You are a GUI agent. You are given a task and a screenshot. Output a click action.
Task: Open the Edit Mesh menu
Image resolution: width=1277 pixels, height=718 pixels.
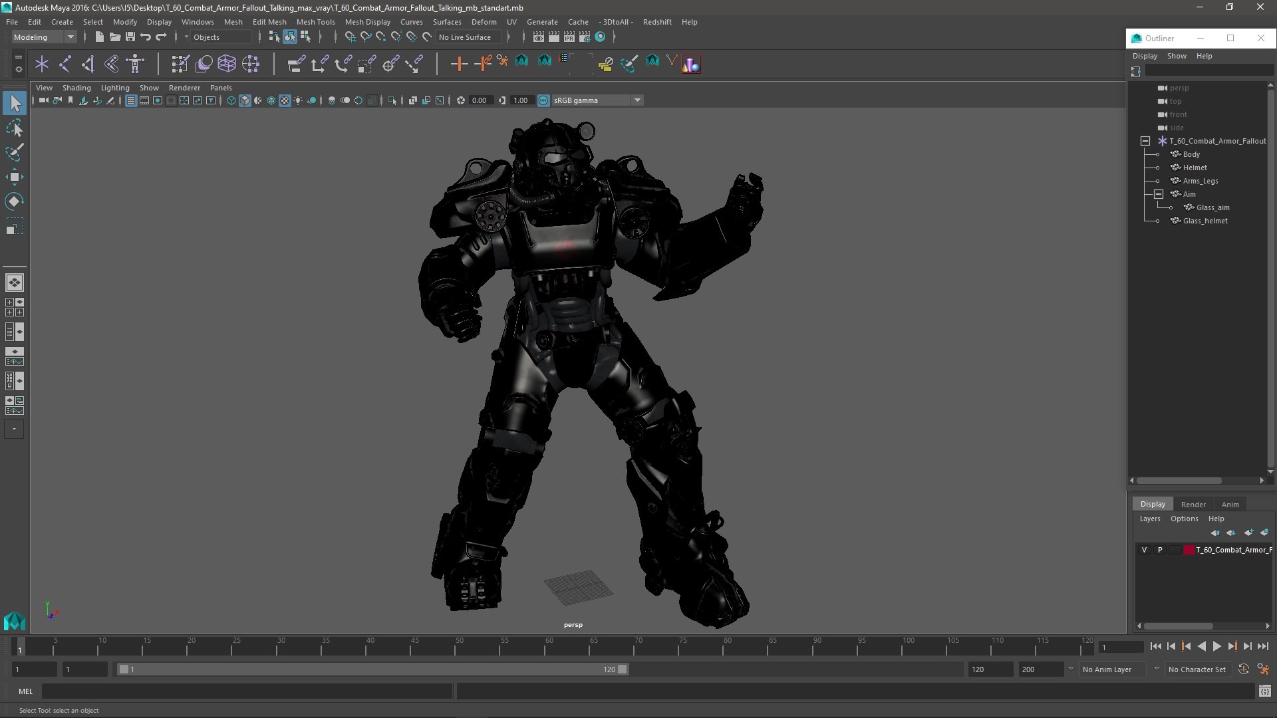tap(269, 22)
